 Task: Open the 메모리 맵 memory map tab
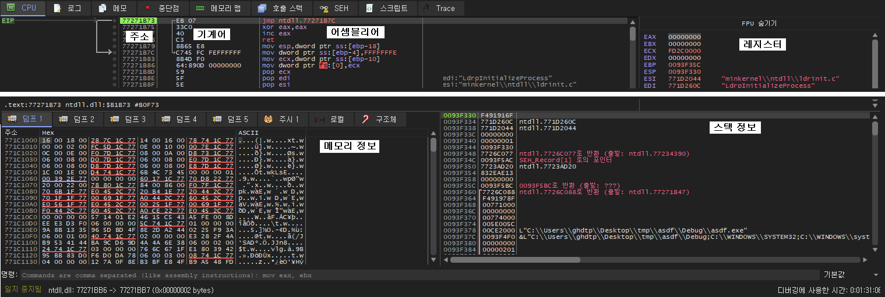point(221,8)
